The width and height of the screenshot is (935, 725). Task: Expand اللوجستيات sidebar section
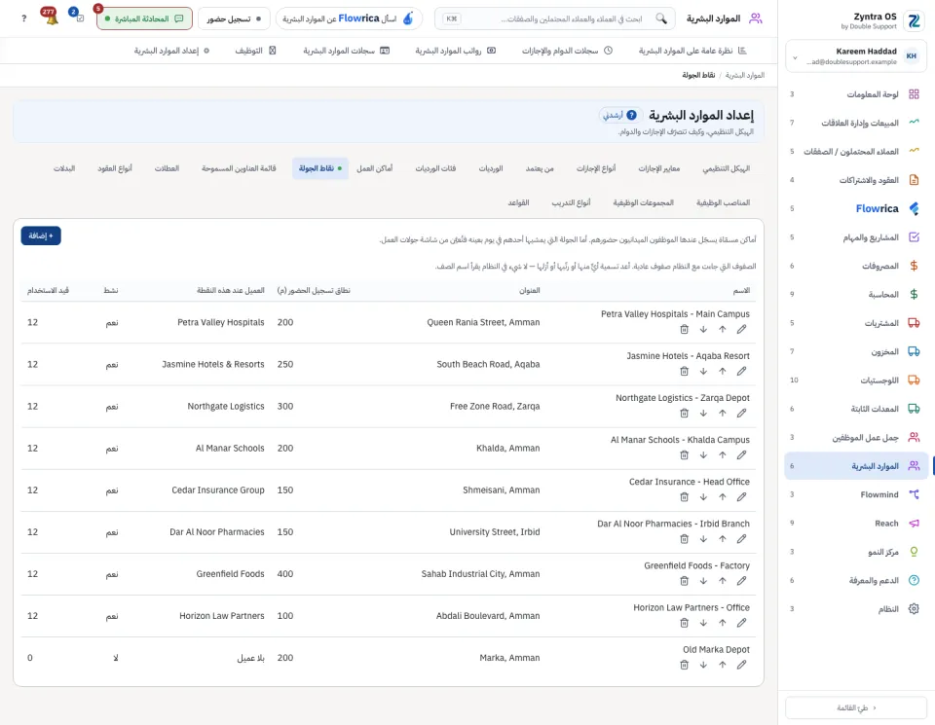[855, 381]
